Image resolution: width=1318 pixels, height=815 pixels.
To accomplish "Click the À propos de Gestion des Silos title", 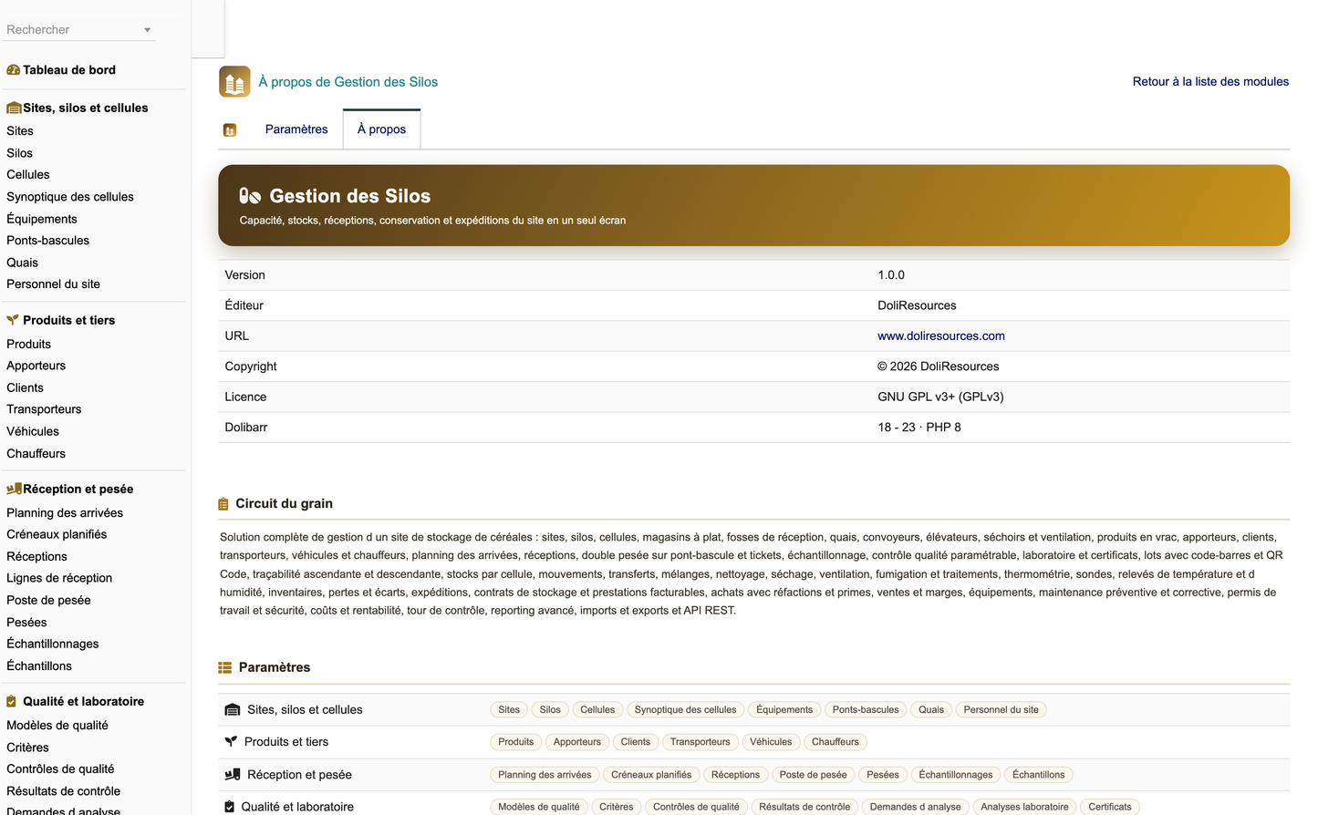I will (348, 82).
